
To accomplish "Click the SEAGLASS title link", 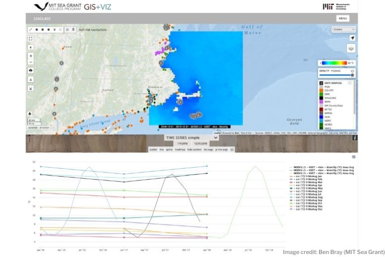I will point(42,18).
